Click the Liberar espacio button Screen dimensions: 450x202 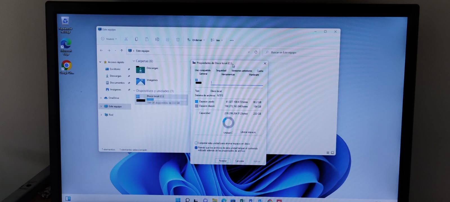[248, 132]
